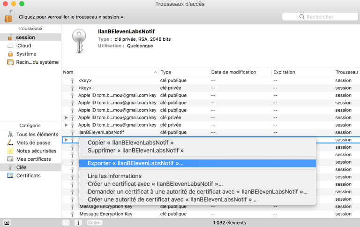Screen dimensions: 360x227
Task: Open the Notes sécurisées category
Action: pos(36,151)
